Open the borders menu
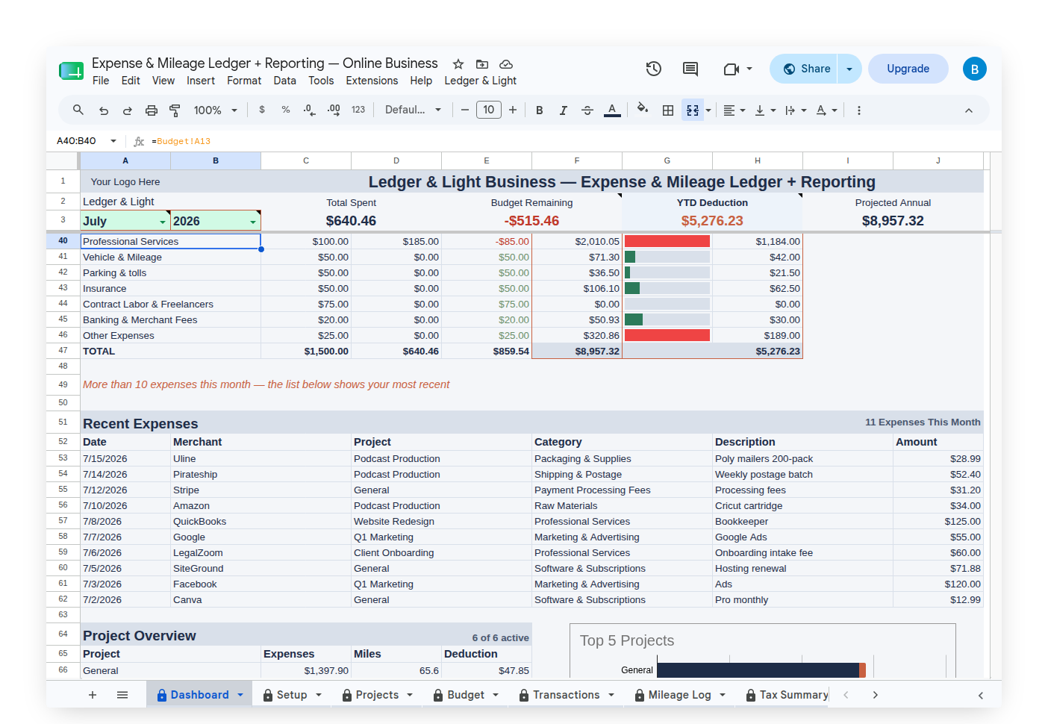The height and width of the screenshot is (724, 1048). (668, 110)
